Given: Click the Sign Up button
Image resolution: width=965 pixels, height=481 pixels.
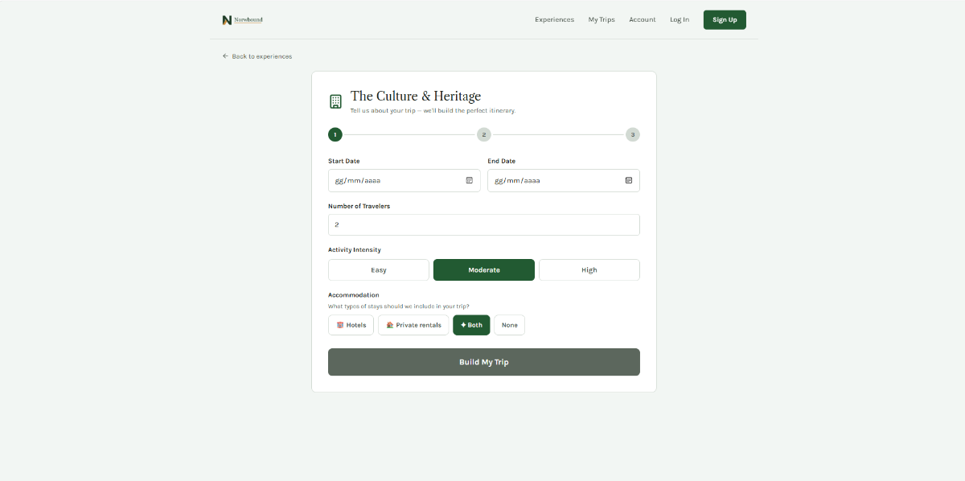Looking at the screenshot, I should pos(725,19).
